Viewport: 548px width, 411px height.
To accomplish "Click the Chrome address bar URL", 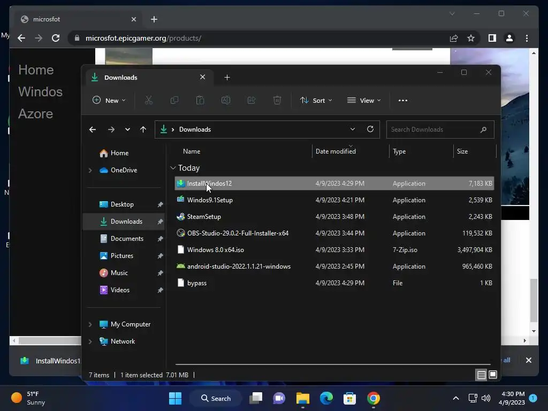I will [x=143, y=38].
